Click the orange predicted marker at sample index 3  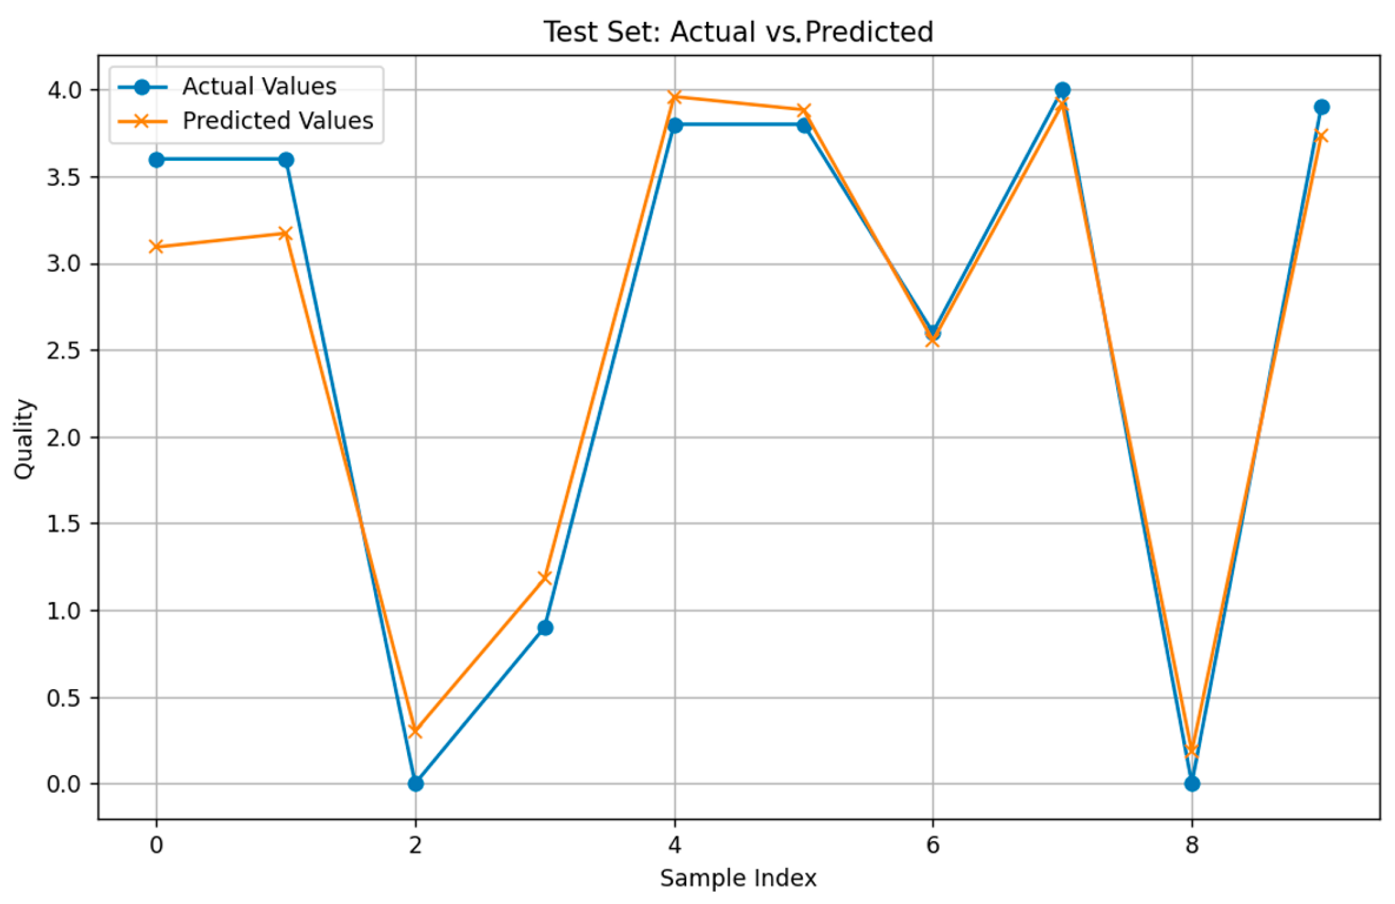(545, 578)
